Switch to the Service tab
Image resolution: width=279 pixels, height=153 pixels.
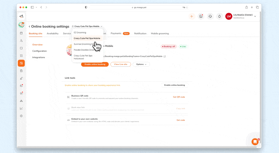(x=67, y=33)
